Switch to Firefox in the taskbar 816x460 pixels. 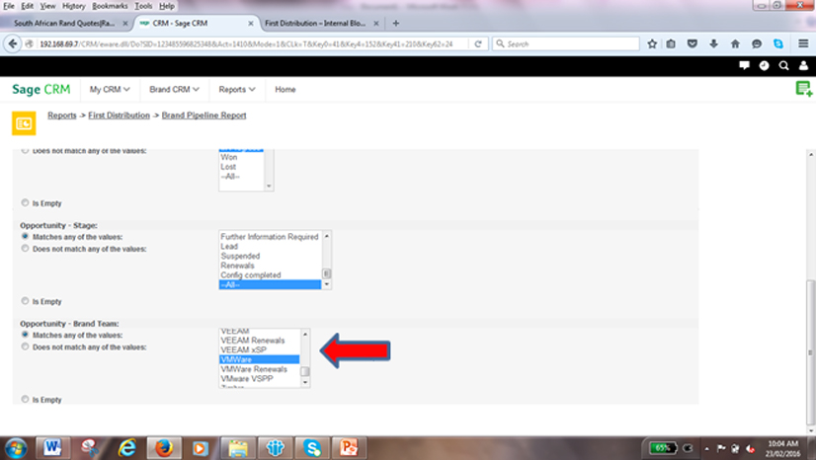pyautogui.click(x=164, y=447)
